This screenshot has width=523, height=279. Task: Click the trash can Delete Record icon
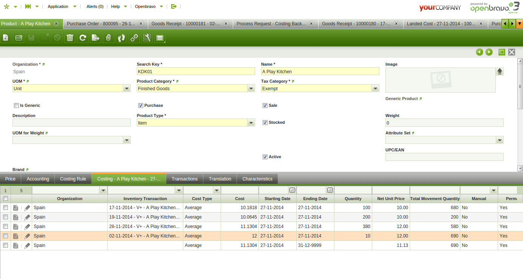(70, 38)
